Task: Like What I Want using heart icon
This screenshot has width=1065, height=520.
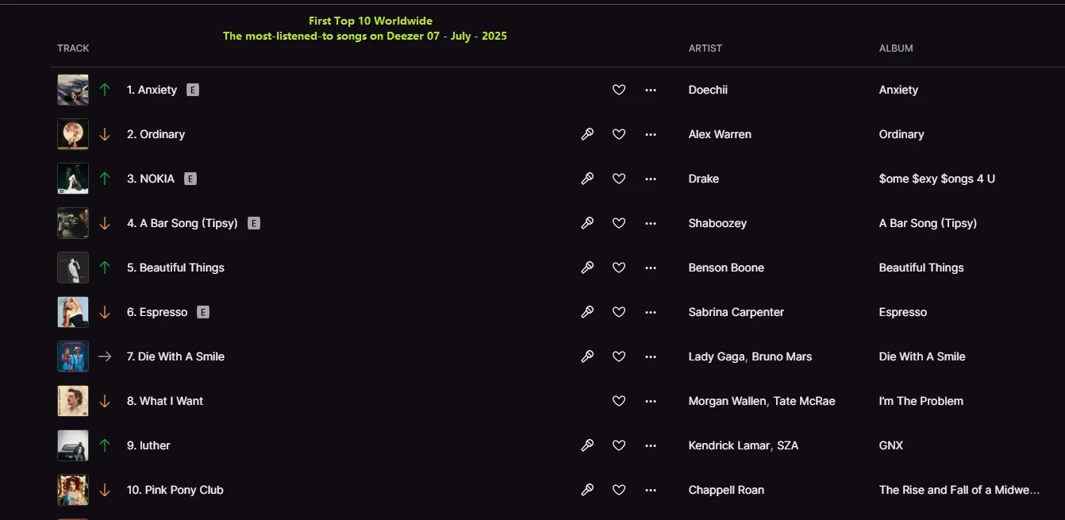Action: [619, 401]
